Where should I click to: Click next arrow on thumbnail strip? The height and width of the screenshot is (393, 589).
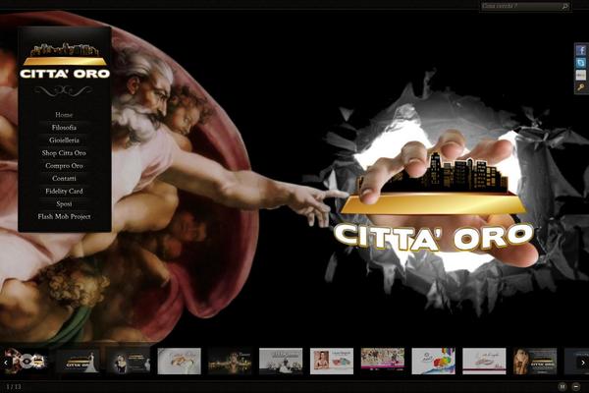[582, 363]
